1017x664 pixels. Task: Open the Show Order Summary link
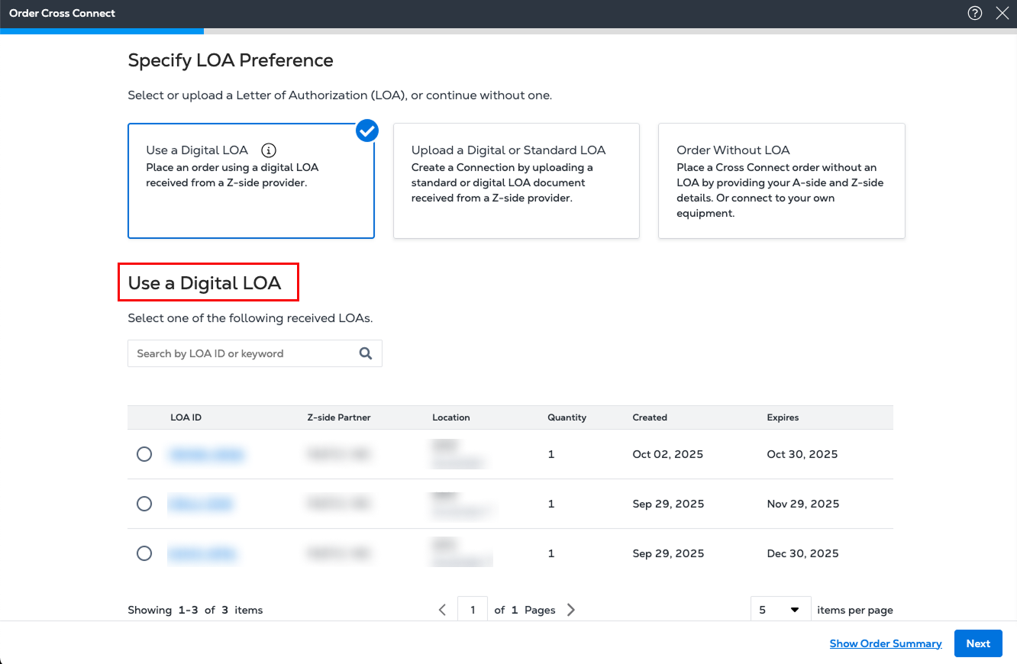[886, 643]
